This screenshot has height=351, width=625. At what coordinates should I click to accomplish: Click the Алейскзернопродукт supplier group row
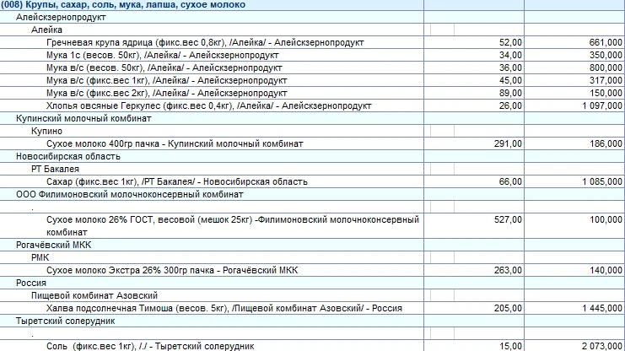59,17
